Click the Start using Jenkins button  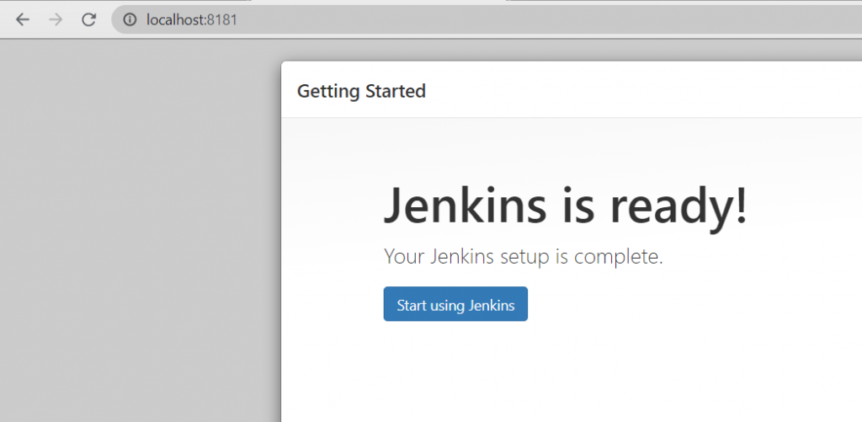coord(455,304)
